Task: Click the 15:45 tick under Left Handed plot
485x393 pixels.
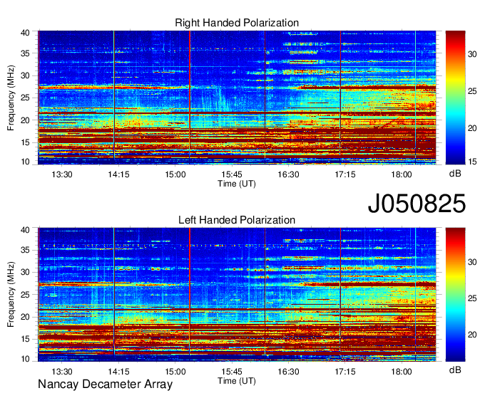Action: click(x=232, y=372)
